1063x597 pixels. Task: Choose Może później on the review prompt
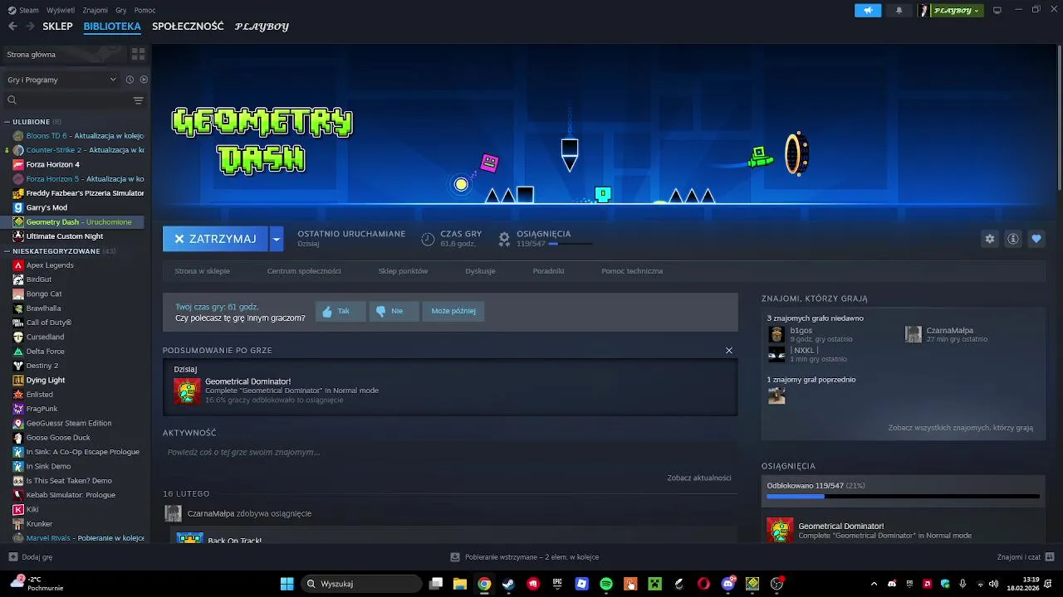tap(453, 311)
